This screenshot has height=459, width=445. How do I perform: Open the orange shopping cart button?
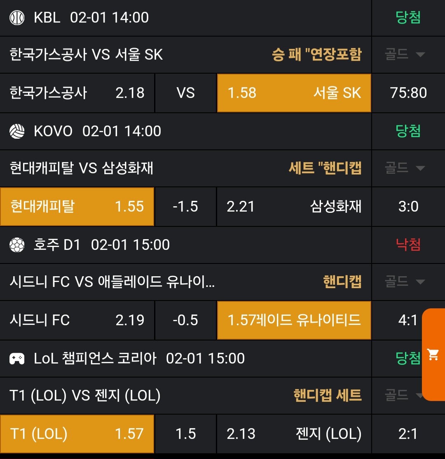(433, 354)
